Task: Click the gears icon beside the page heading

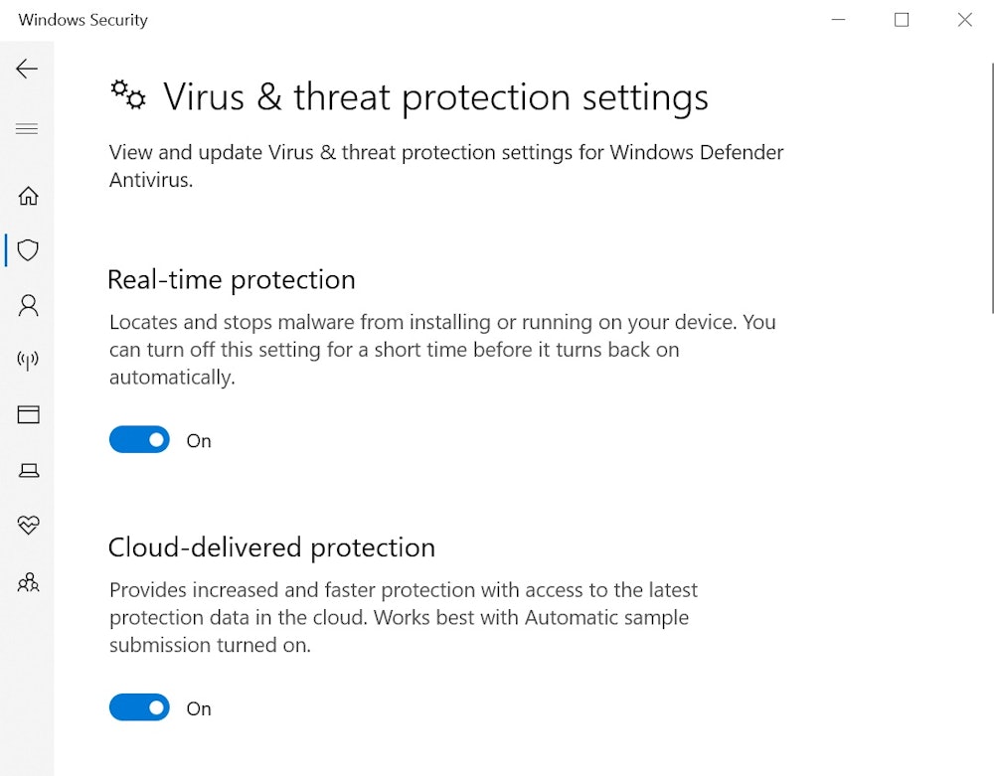Action: click(127, 95)
